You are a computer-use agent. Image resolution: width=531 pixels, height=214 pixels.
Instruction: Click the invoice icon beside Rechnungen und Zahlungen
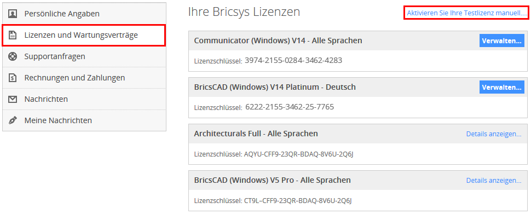(13, 78)
